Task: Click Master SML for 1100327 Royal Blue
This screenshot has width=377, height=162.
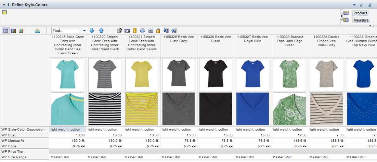Action: click(252, 157)
